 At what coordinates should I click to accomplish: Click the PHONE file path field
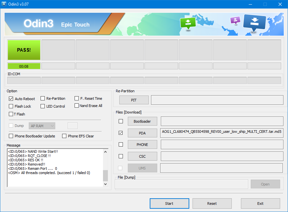click(x=222, y=145)
